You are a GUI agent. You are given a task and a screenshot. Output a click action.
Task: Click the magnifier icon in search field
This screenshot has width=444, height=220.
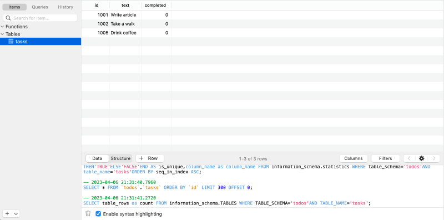point(8,18)
